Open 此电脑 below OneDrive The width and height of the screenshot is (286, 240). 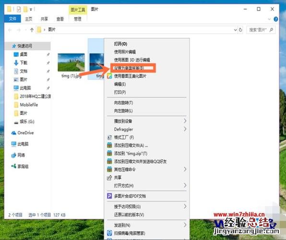click(x=23, y=144)
